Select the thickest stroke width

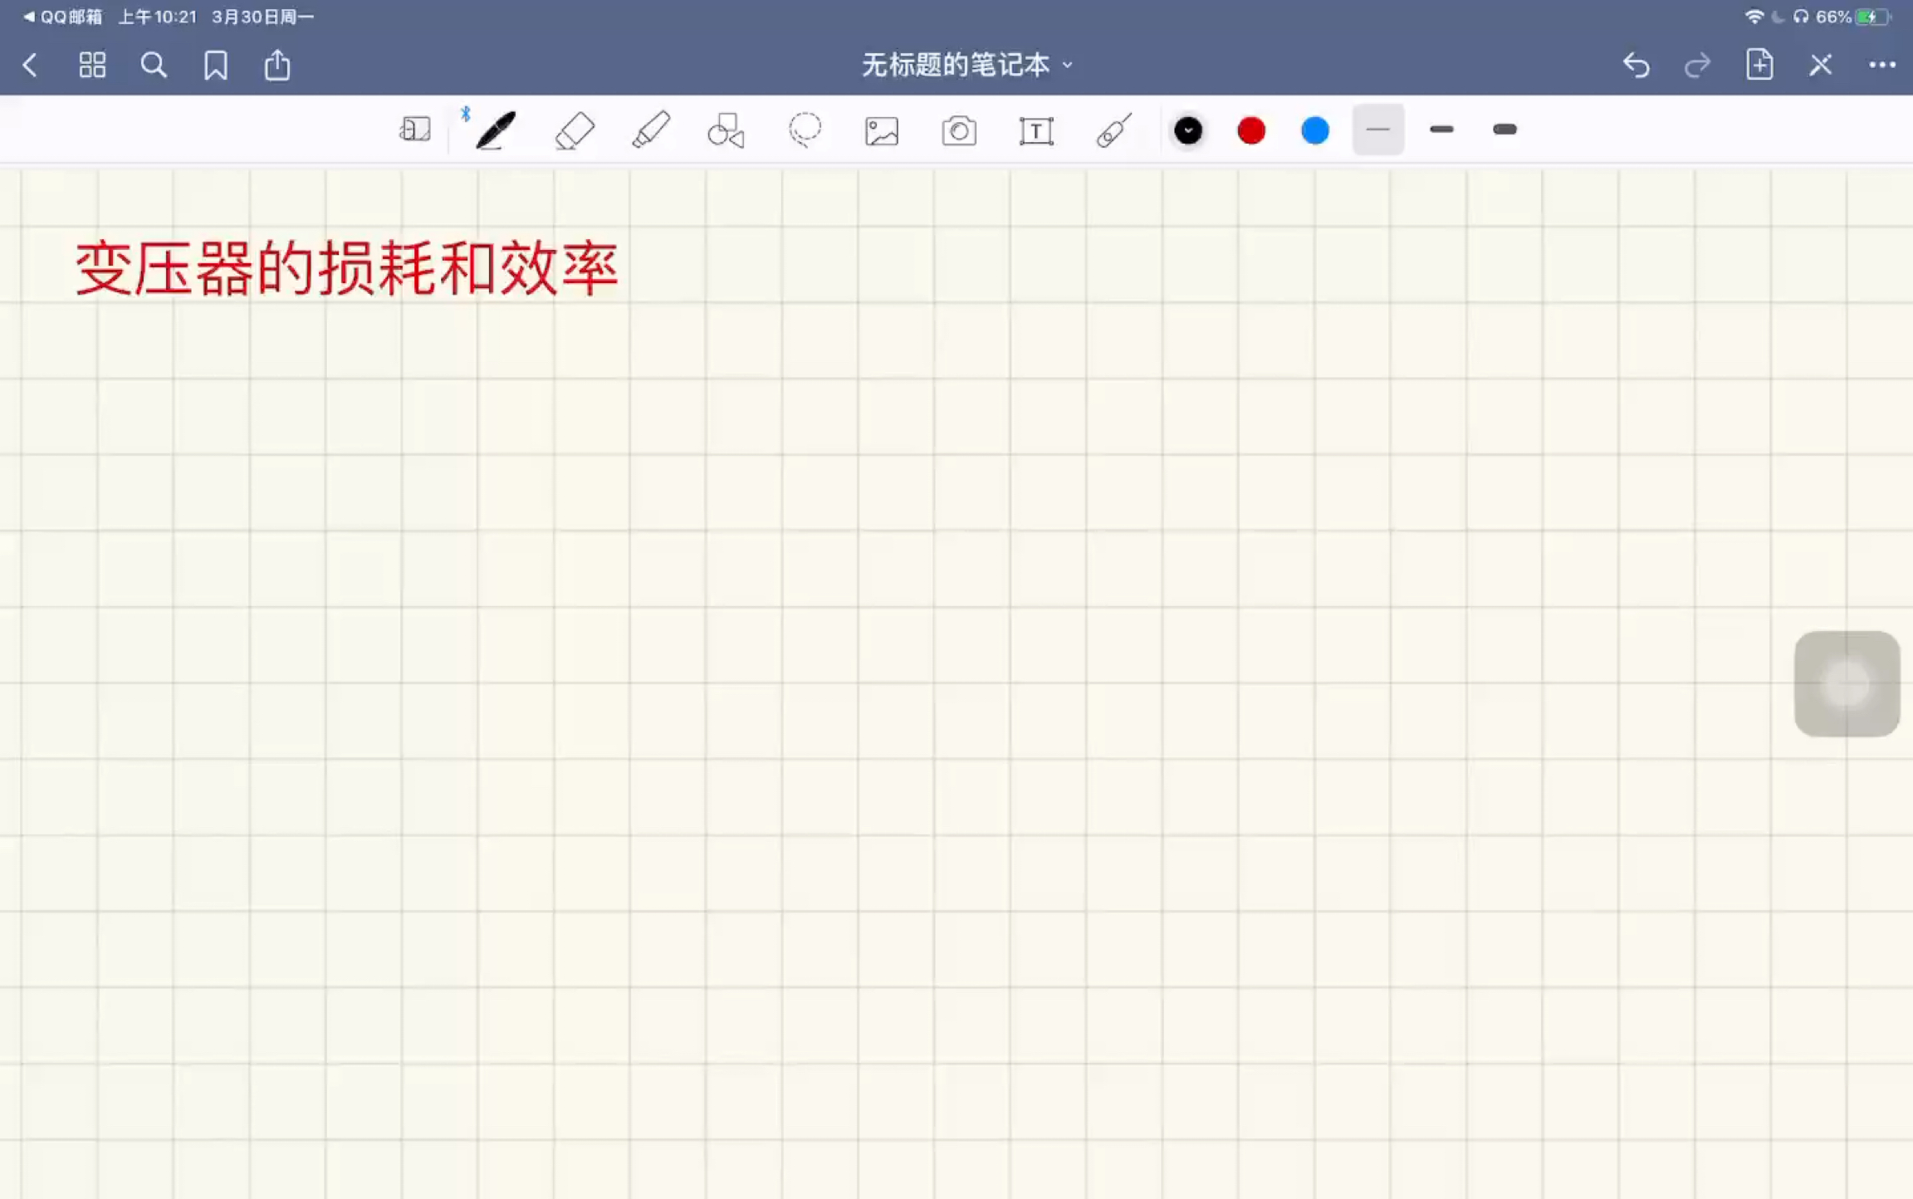(x=1504, y=130)
